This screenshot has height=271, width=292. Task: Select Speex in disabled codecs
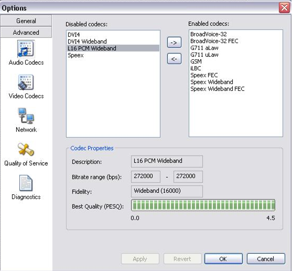(x=113, y=55)
